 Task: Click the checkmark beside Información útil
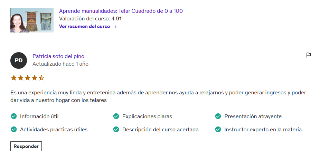coord(14,116)
